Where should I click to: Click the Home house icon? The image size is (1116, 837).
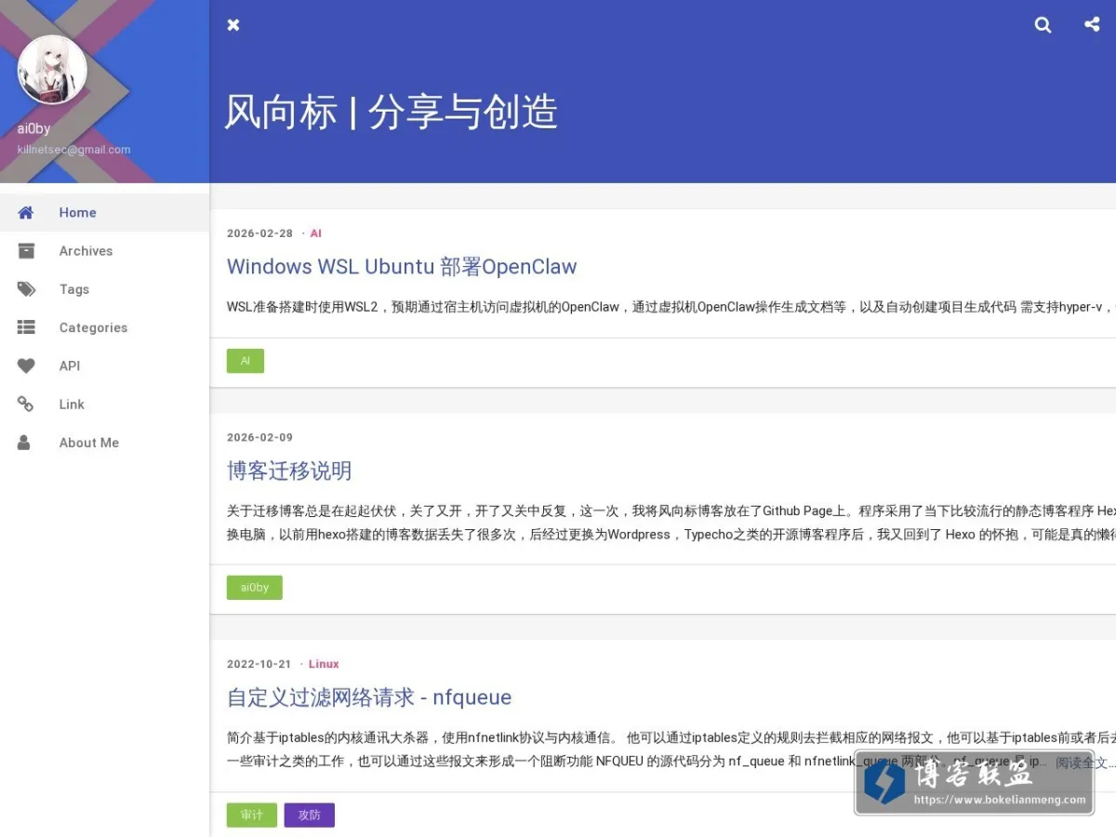(26, 212)
